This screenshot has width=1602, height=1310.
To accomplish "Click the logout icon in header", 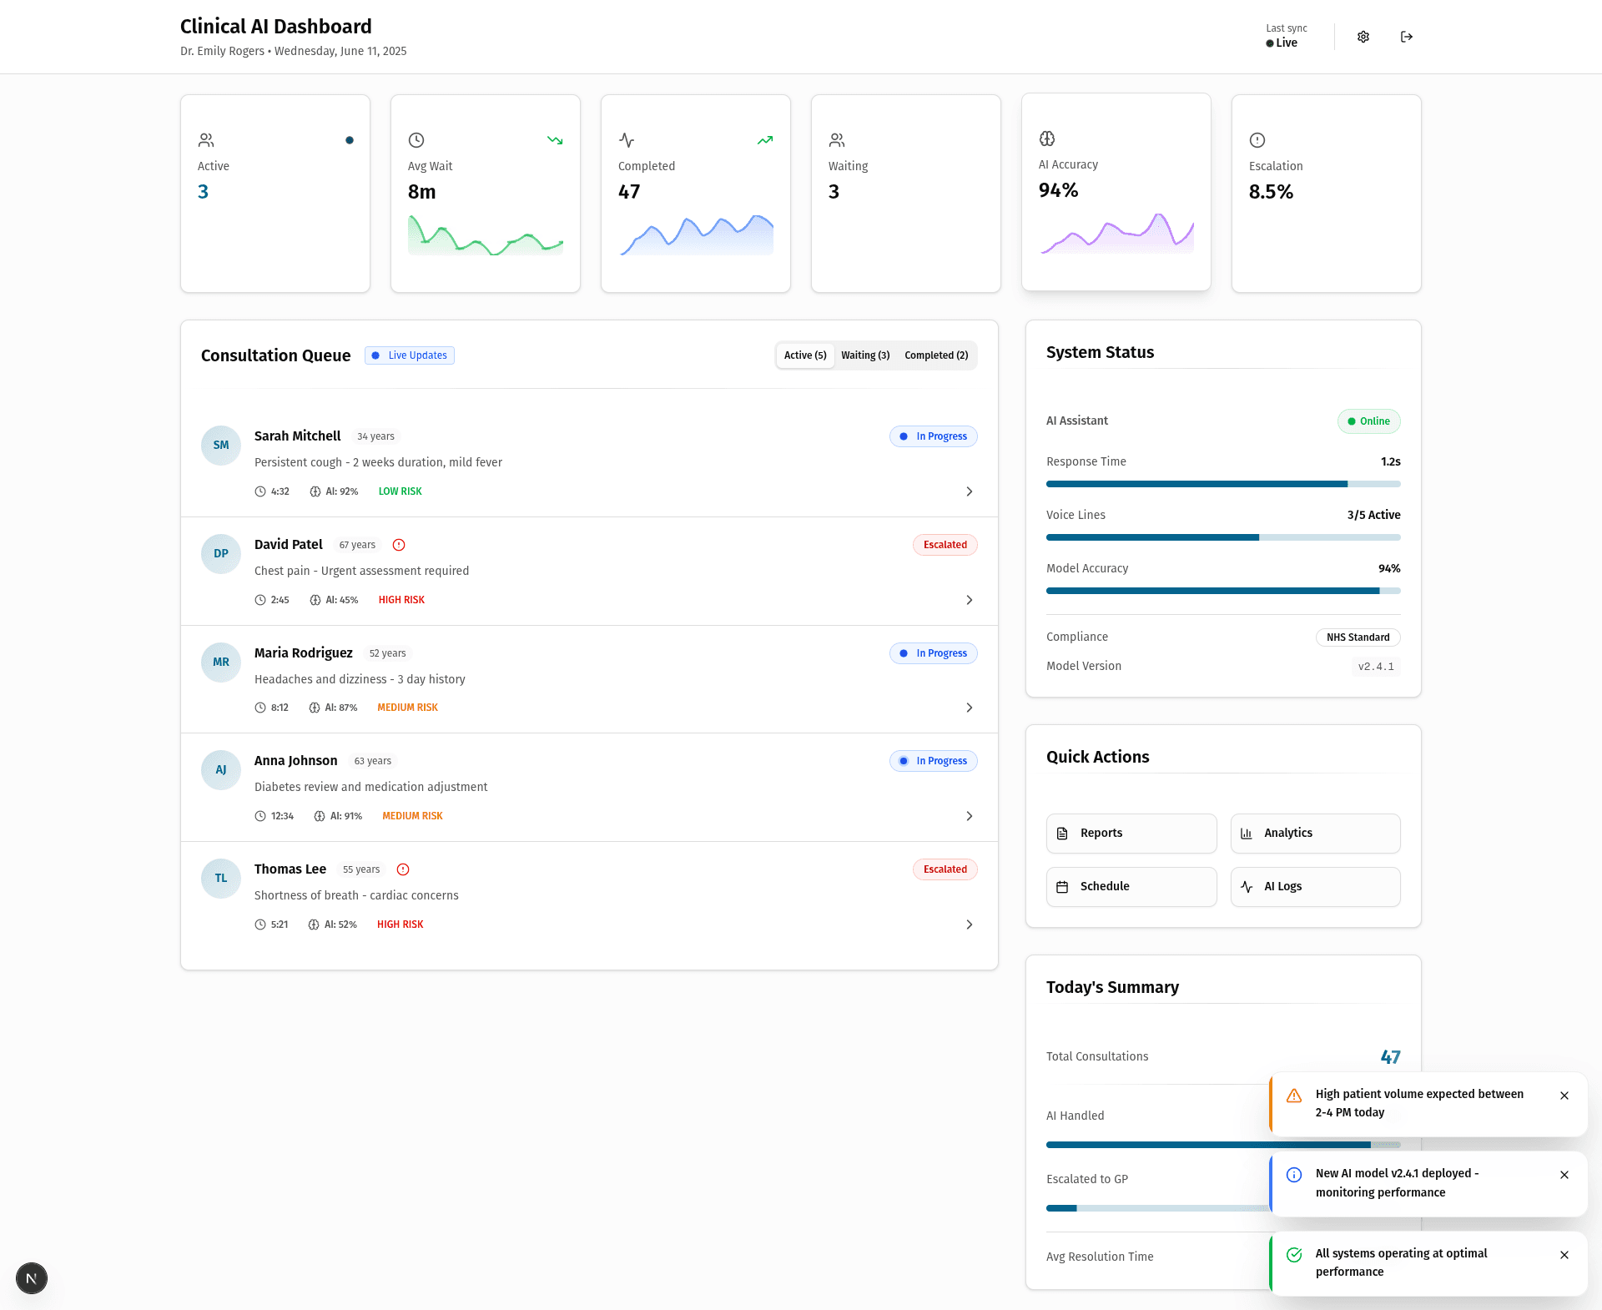I will [1407, 37].
